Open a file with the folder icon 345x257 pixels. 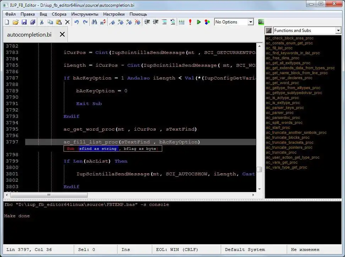pyautogui.click(x=15, y=22)
